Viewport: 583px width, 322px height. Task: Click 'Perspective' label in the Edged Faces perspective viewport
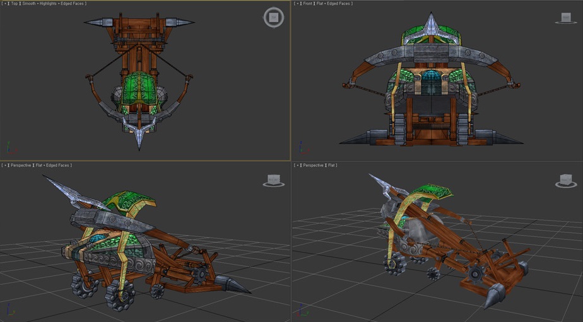[21, 165]
